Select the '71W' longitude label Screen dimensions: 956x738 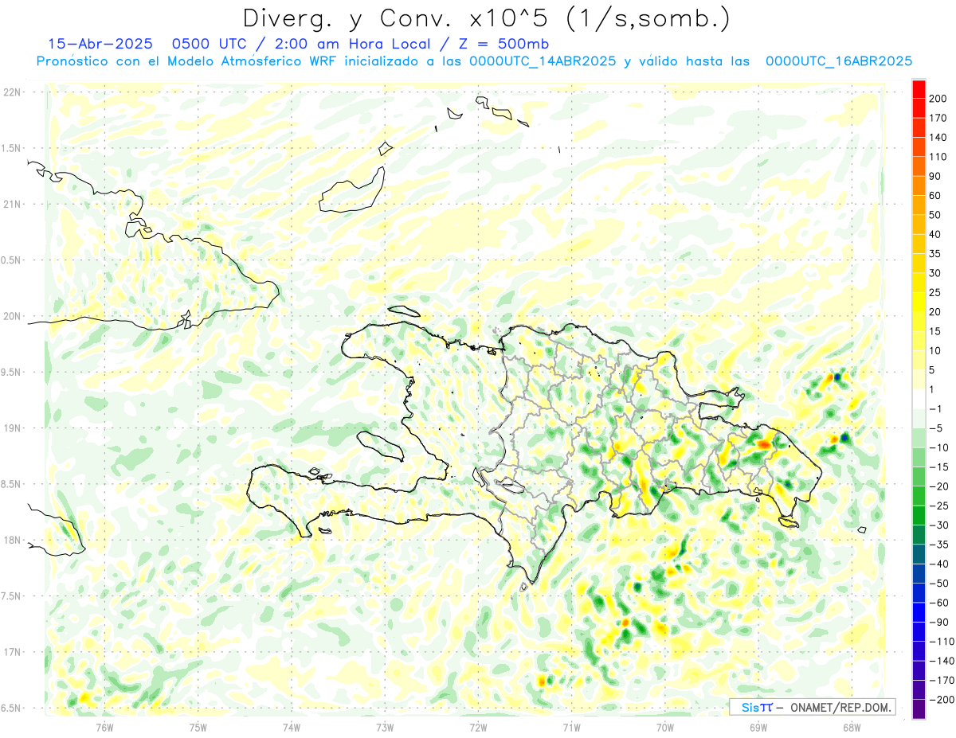tap(571, 726)
